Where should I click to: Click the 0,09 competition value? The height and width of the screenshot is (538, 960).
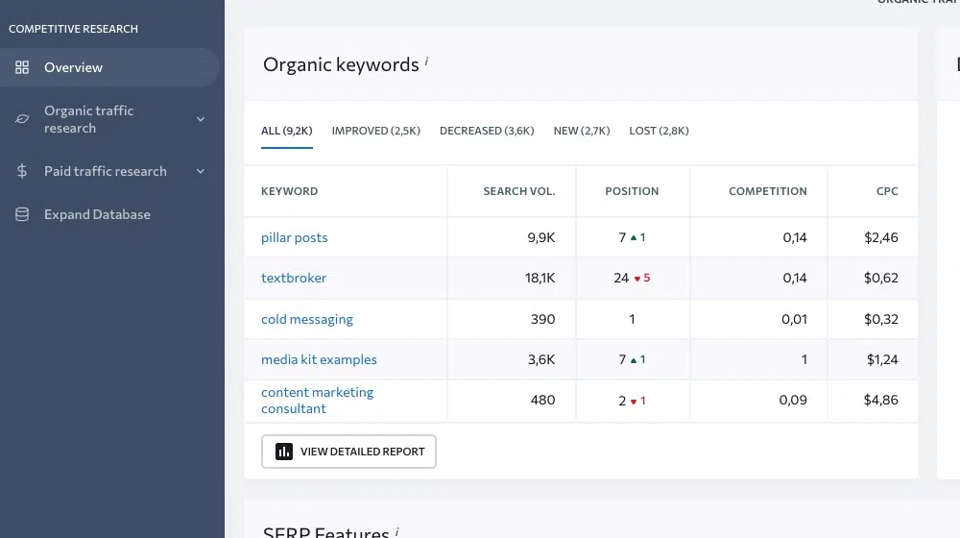tap(793, 400)
